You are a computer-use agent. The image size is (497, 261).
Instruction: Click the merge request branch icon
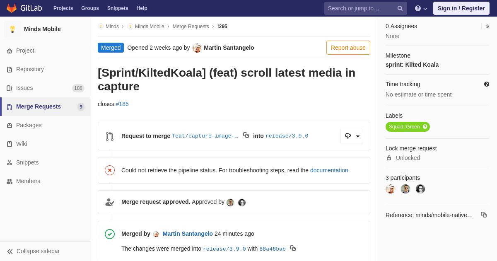(x=110, y=136)
